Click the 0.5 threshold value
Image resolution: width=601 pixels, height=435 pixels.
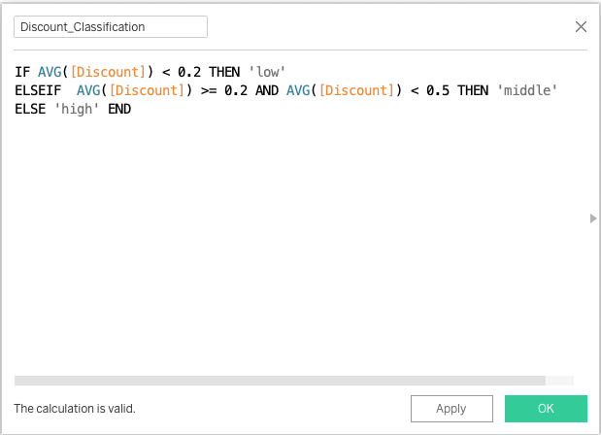[x=438, y=90]
